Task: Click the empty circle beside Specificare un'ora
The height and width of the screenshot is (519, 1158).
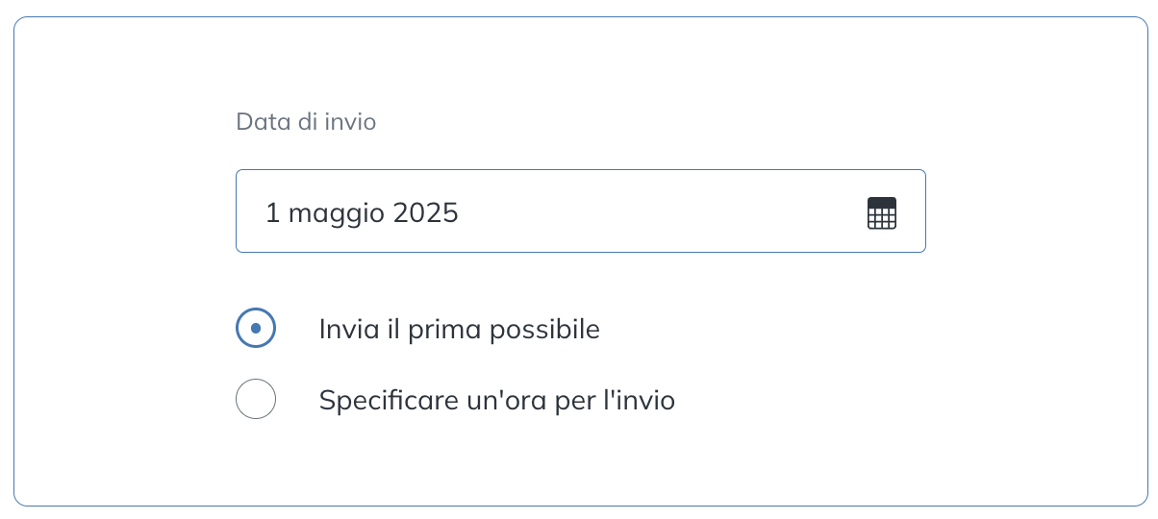Action: click(256, 399)
